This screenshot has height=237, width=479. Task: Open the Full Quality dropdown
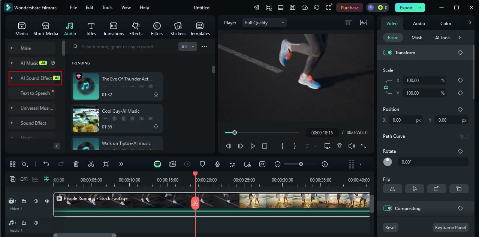coord(264,22)
